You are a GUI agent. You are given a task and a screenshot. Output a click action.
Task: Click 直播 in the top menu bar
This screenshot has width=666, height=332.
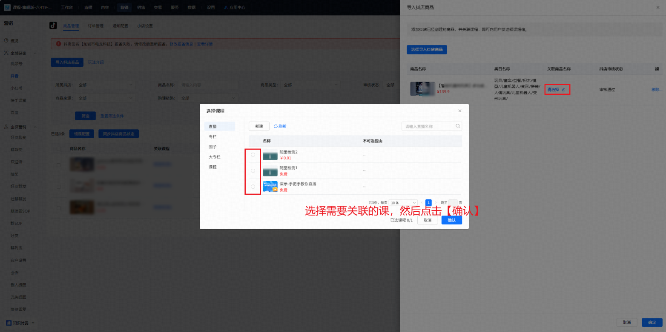[x=88, y=7]
